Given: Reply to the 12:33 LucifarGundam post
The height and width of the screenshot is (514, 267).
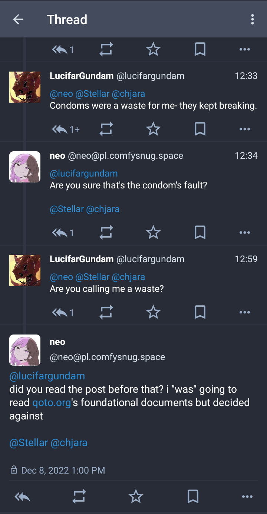Looking at the screenshot, I should coord(60,129).
